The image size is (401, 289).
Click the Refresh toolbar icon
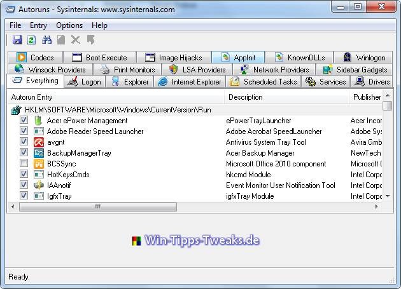click(x=31, y=40)
